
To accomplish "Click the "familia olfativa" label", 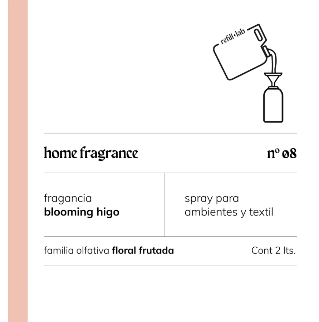I will pyautogui.click(x=76, y=251).
